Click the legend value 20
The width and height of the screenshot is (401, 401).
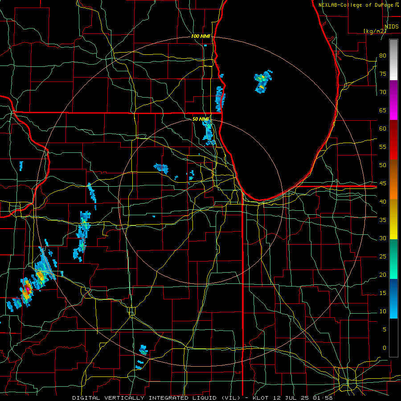[383, 275]
